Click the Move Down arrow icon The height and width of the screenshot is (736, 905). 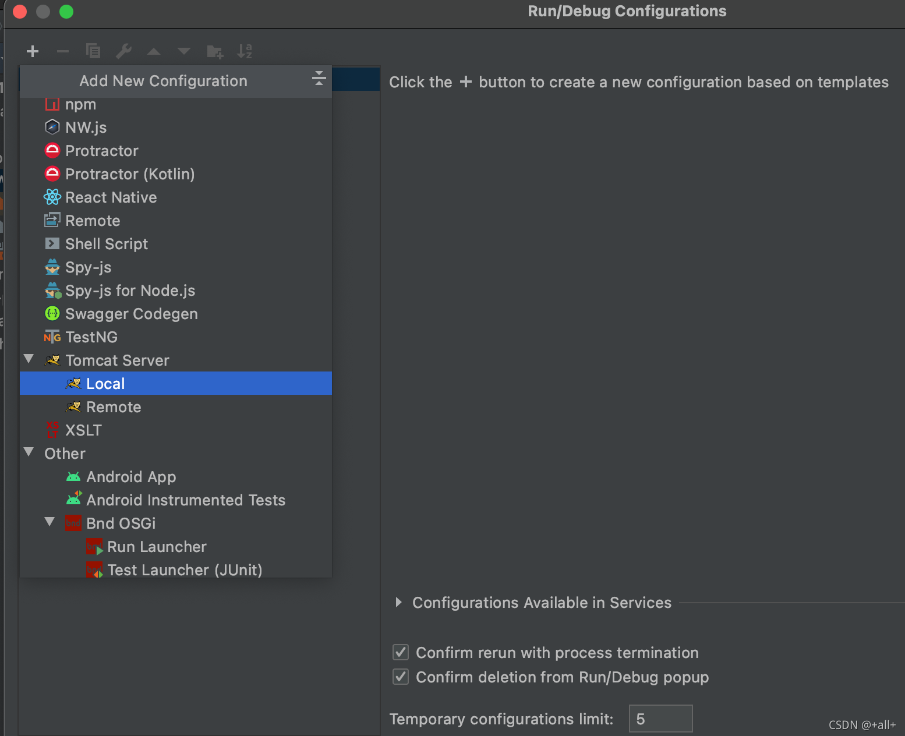point(184,51)
